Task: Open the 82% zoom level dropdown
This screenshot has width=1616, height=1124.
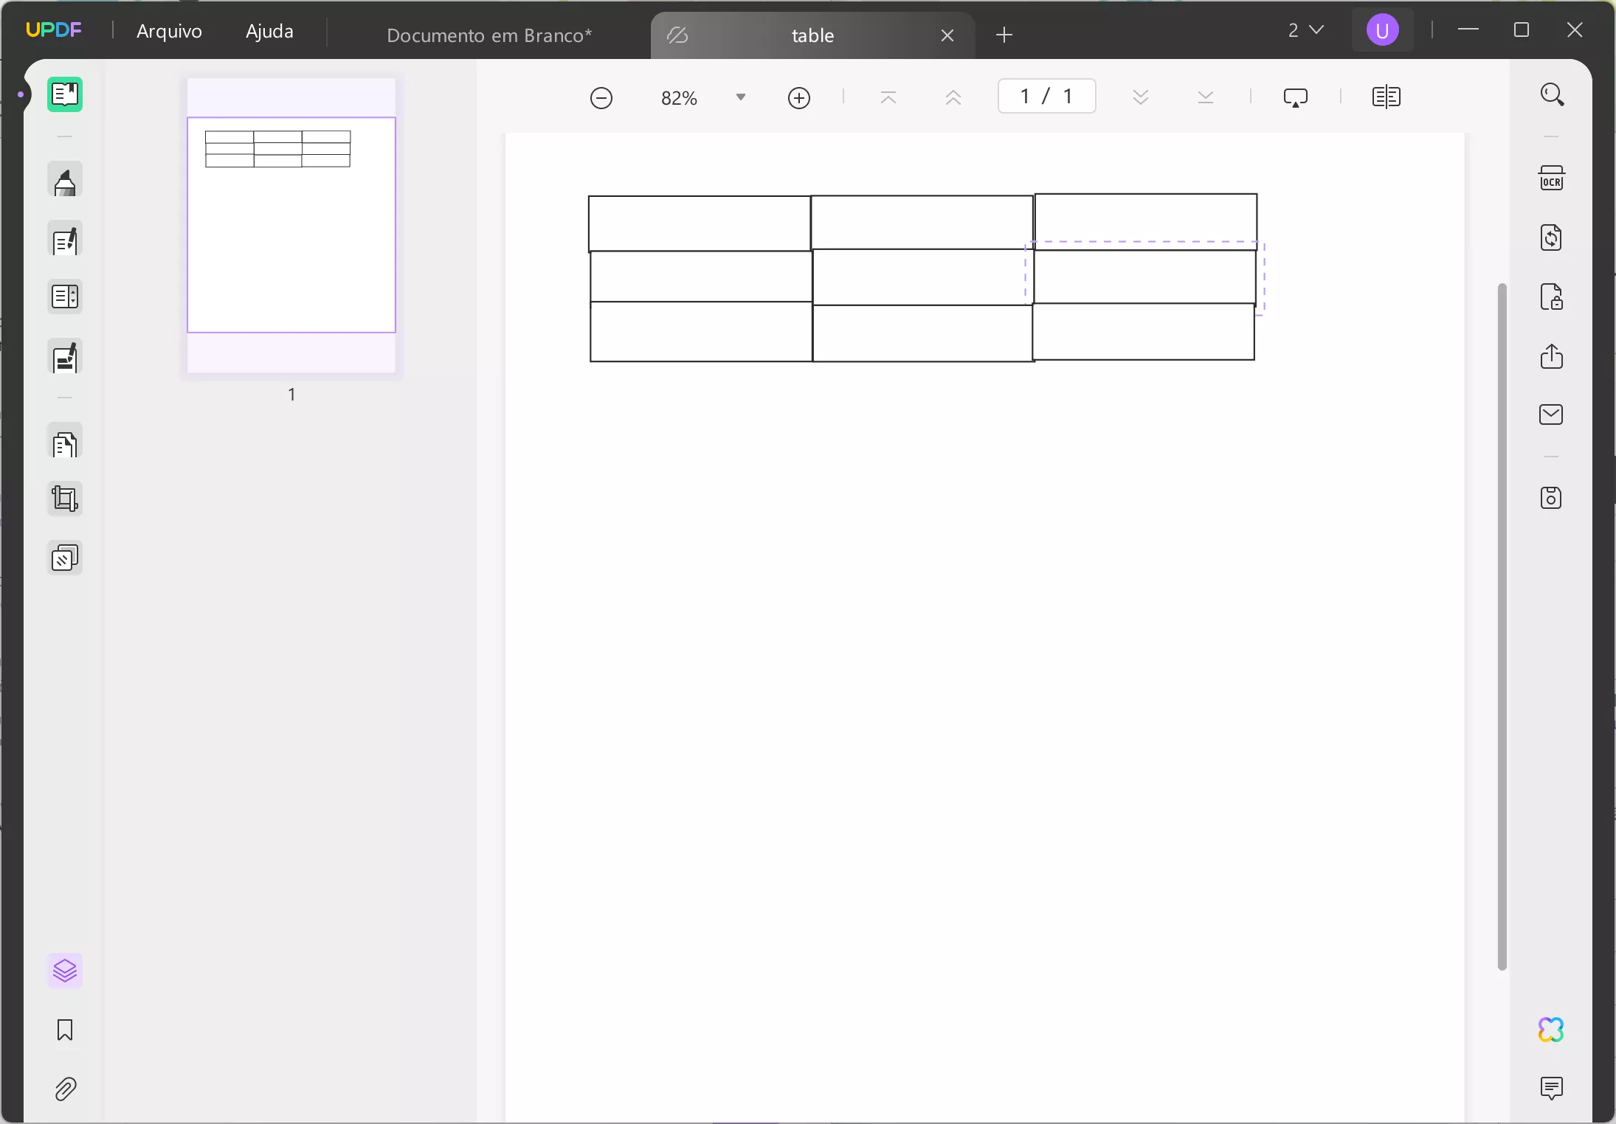Action: pyautogui.click(x=742, y=97)
